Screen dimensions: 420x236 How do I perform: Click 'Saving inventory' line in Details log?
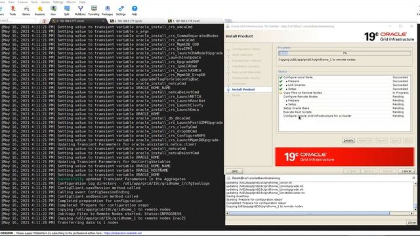(x=238, y=196)
